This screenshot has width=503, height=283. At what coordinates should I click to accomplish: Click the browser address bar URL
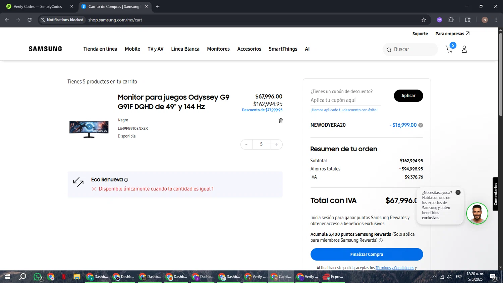pos(115,20)
